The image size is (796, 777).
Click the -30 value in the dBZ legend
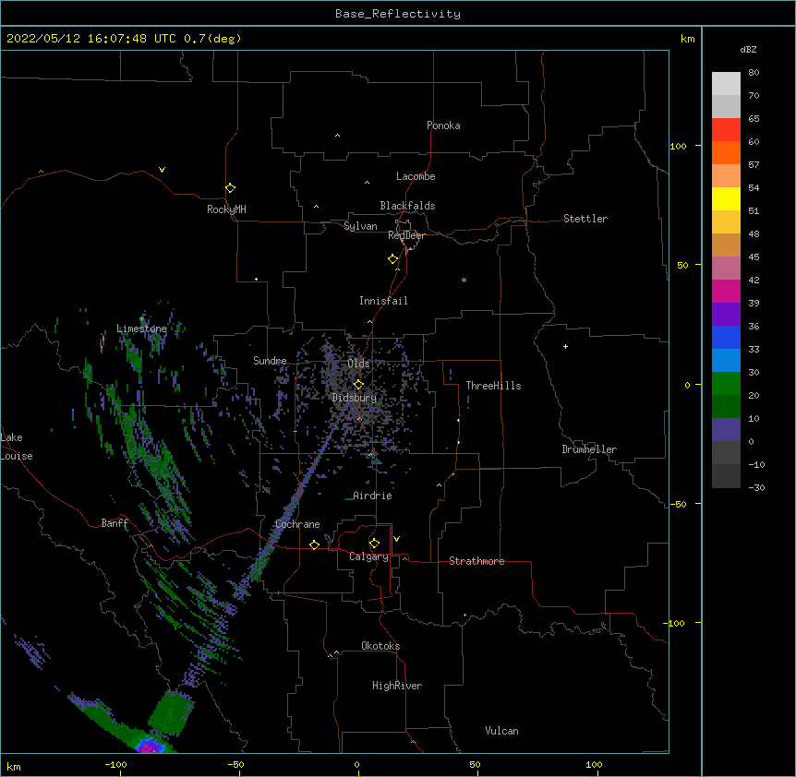pyautogui.click(x=756, y=487)
